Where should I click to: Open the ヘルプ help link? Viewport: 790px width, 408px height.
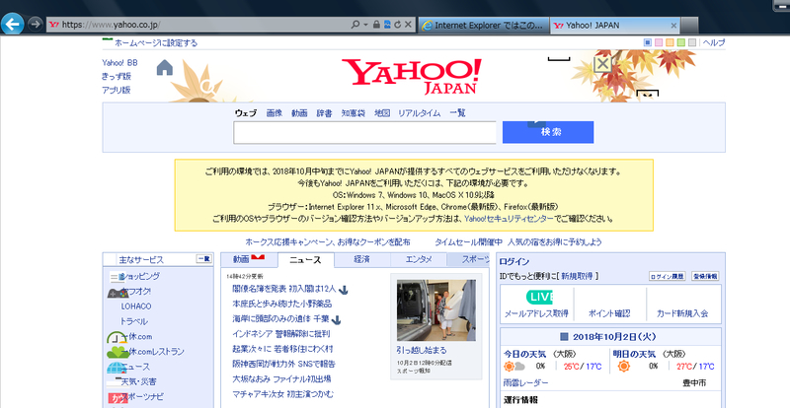[x=714, y=42]
